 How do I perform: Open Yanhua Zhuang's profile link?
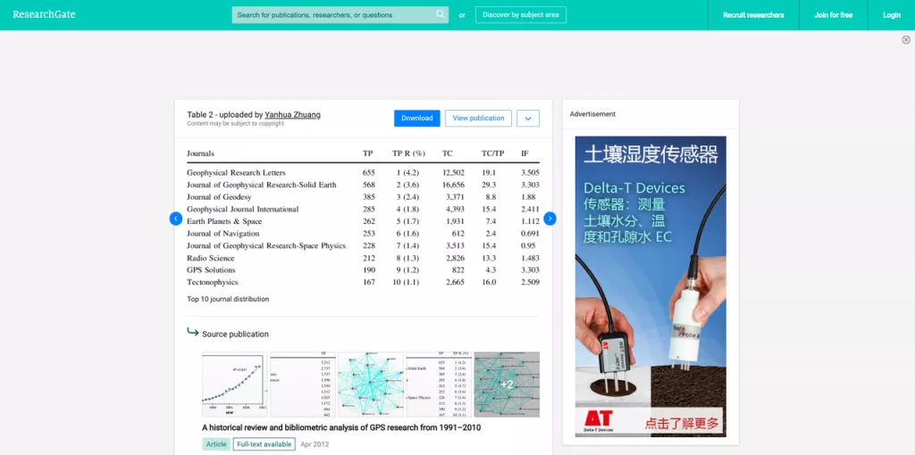tap(292, 115)
